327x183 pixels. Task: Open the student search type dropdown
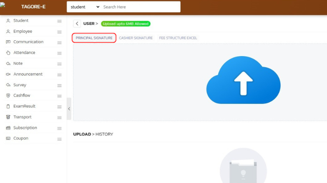coord(85,7)
